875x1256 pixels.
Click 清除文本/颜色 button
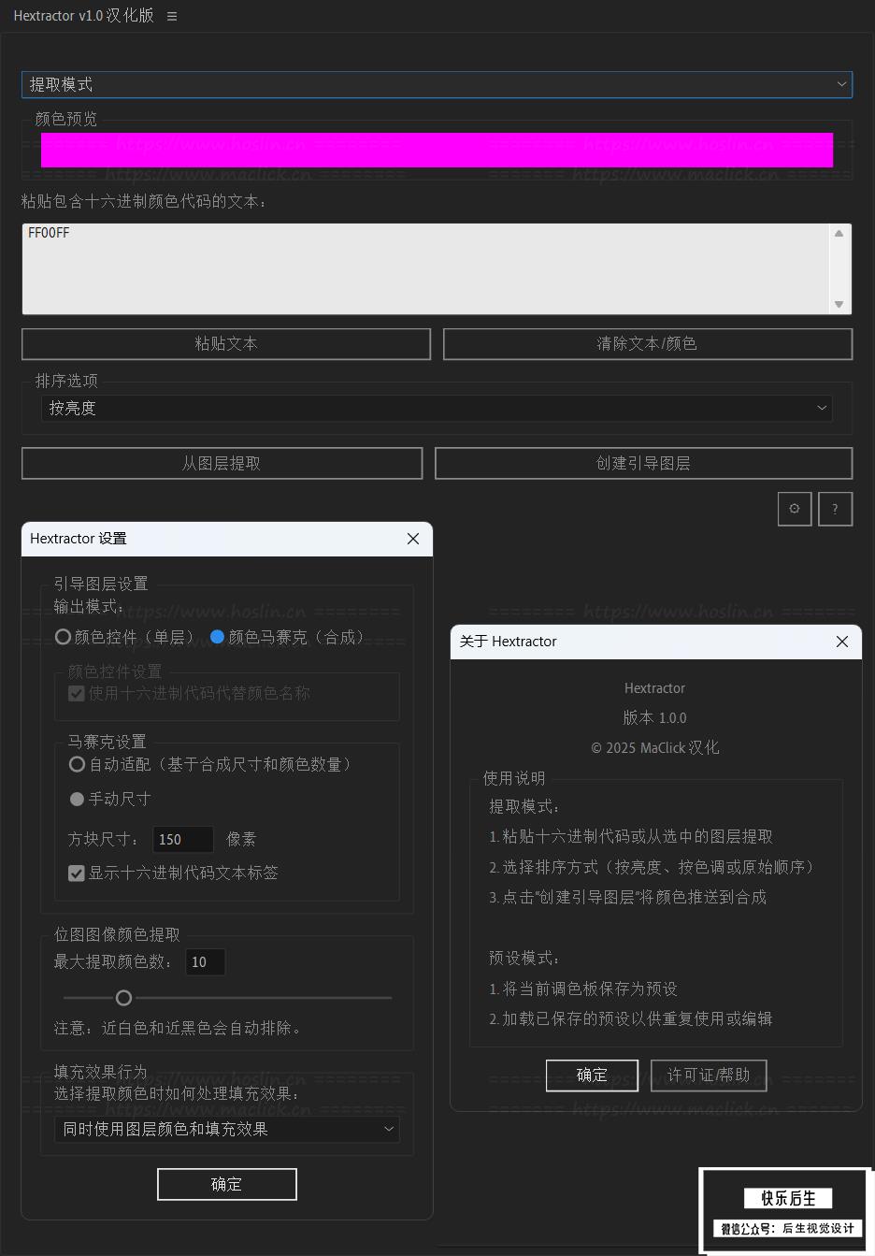pyautogui.click(x=647, y=343)
